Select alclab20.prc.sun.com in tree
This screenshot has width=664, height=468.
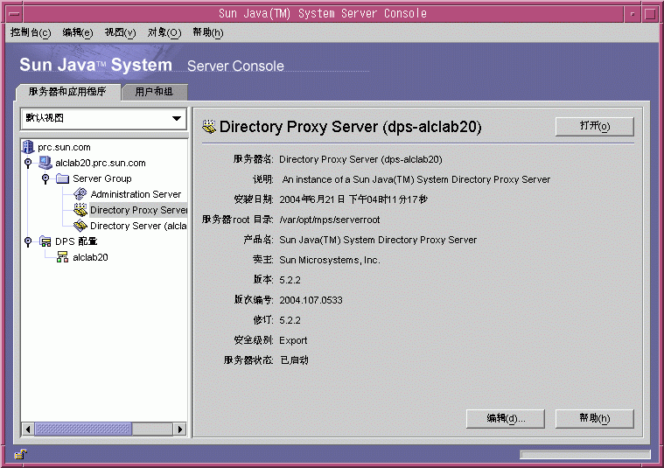[x=101, y=163]
